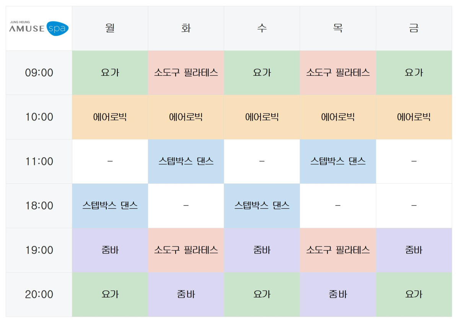Choose Friday 20:00 요가 class
Image resolution: width=459 pixels, height=325 pixels.
click(x=413, y=294)
